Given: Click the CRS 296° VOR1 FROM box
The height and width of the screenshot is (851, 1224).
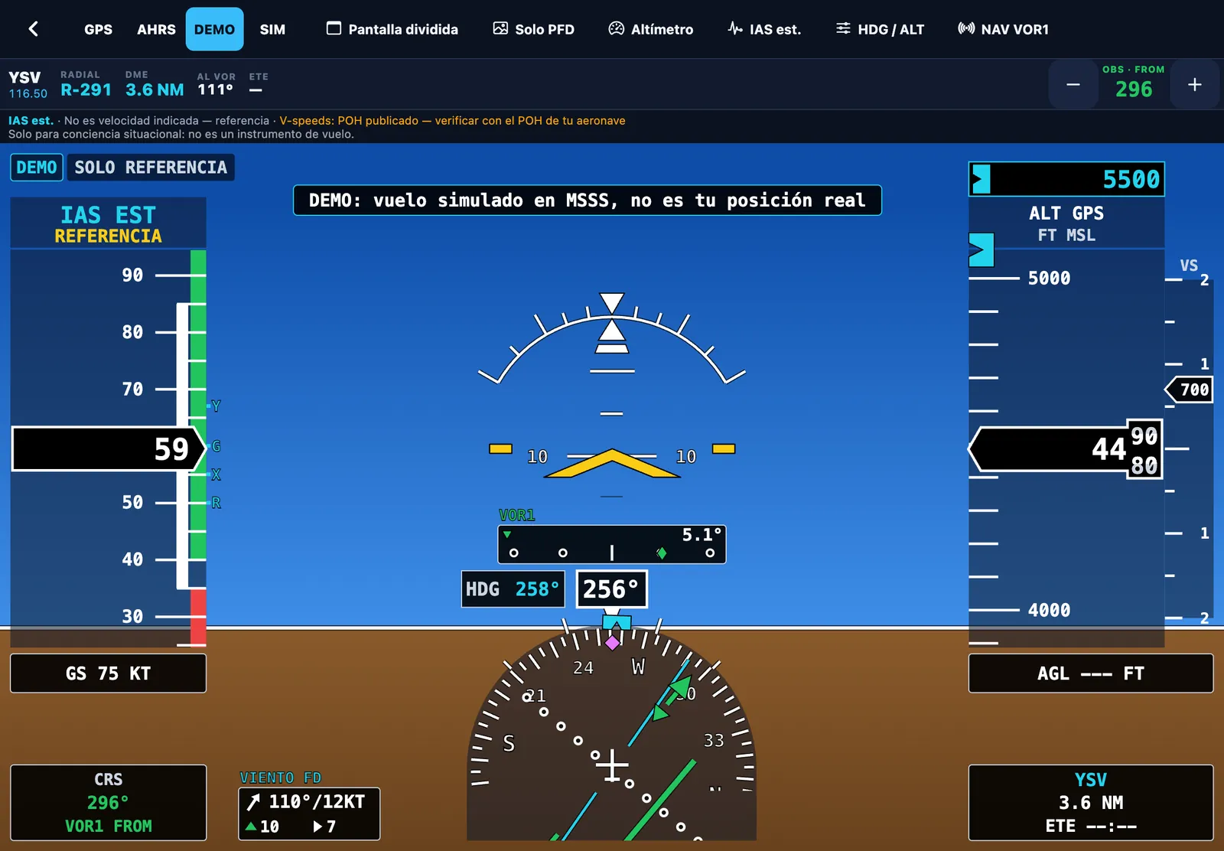Looking at the screenshot, I should click(x=108, y=803).
